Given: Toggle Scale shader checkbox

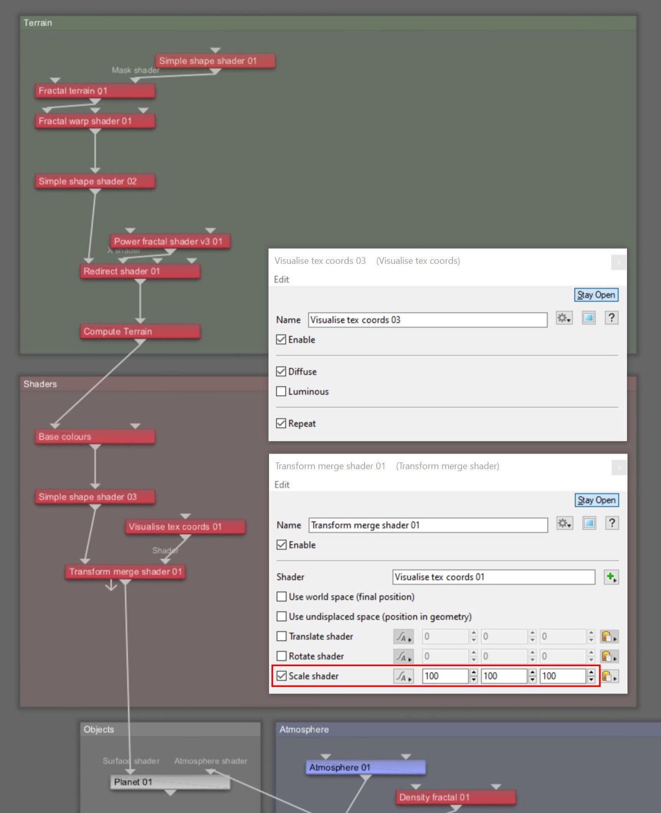Looking at the screenshot, I should tap(281, 676).
